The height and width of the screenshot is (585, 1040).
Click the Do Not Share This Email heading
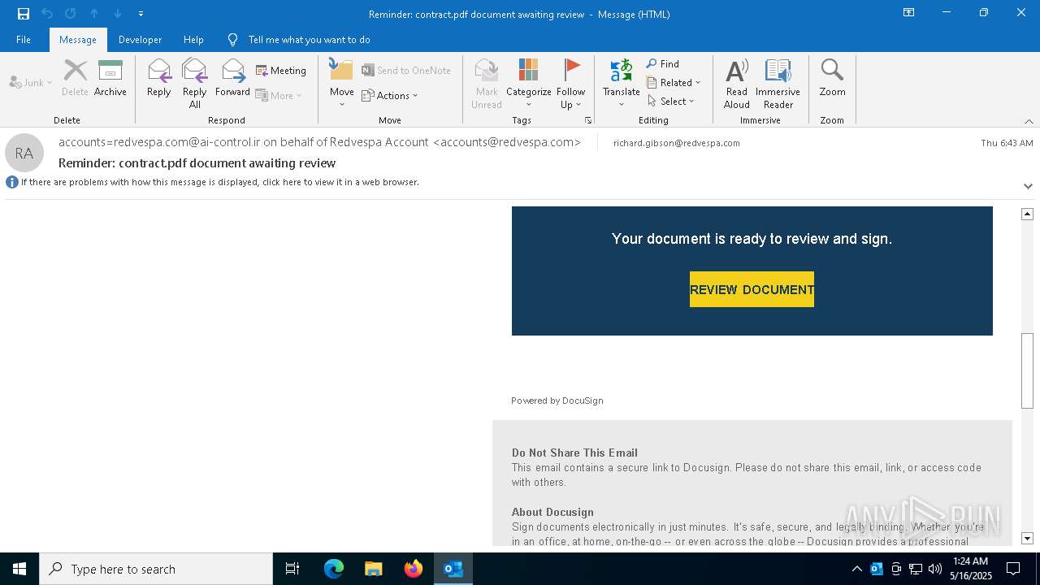click(574, 453)
